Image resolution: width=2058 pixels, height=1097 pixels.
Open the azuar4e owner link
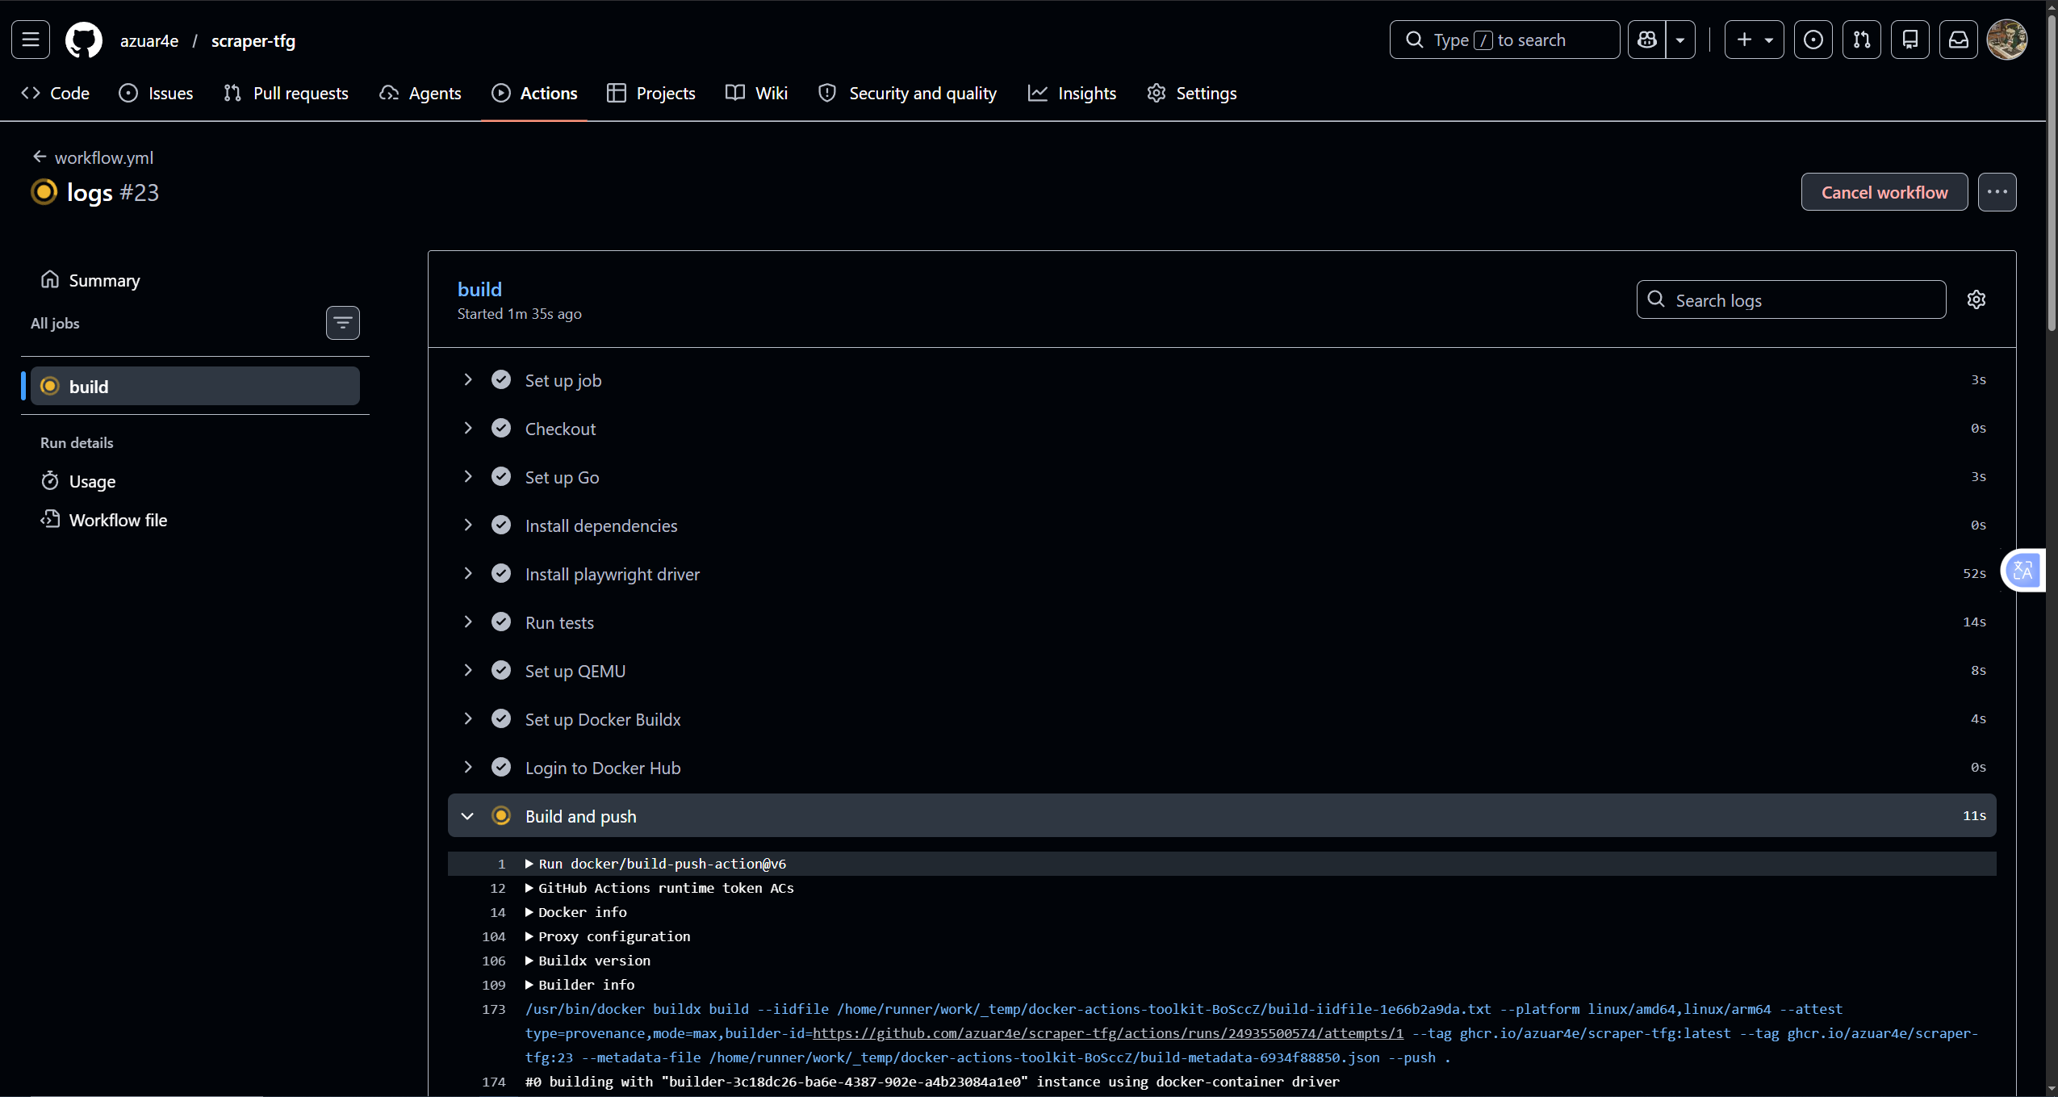[149, 40]
